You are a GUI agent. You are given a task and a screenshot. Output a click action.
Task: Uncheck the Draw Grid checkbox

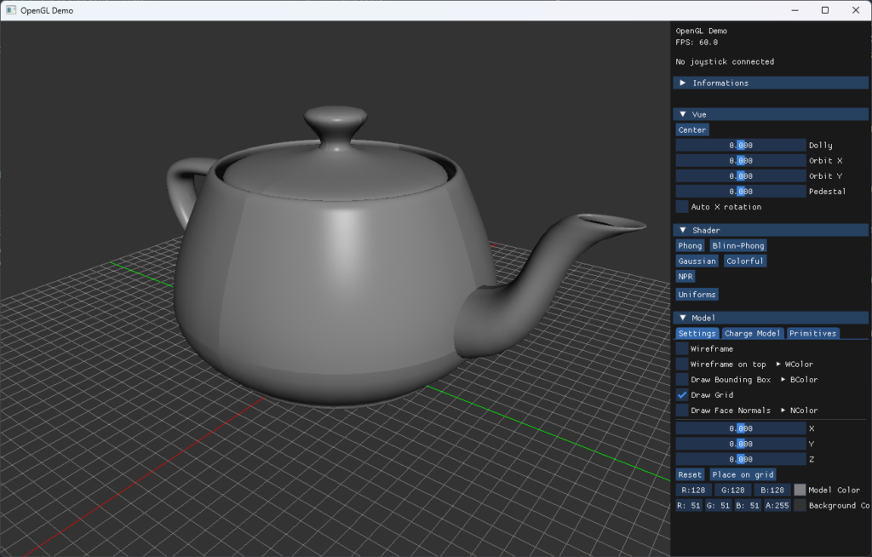pyautogui.click(x=682, y=395)
